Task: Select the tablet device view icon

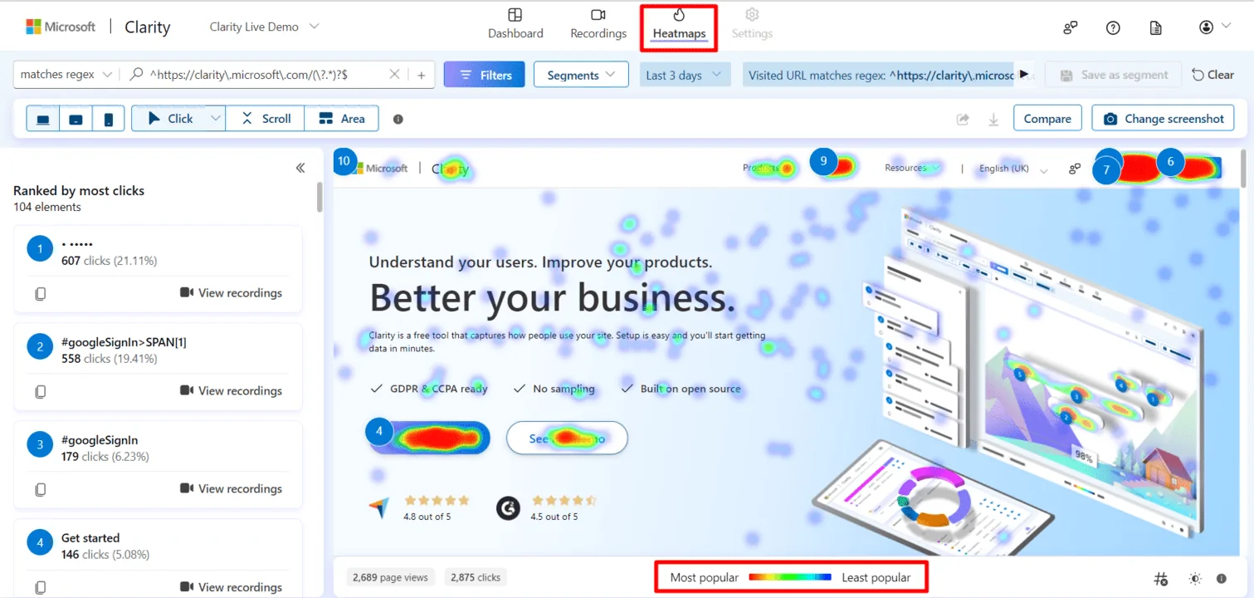Action: [x=76, y=119]
